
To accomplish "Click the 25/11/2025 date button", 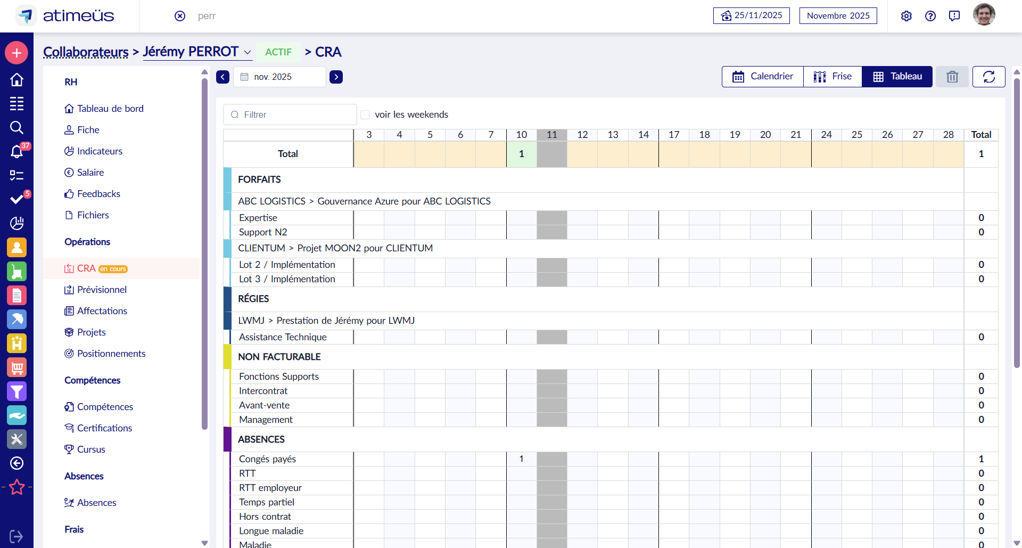I will pyautogui.click(x=752, y=15).
